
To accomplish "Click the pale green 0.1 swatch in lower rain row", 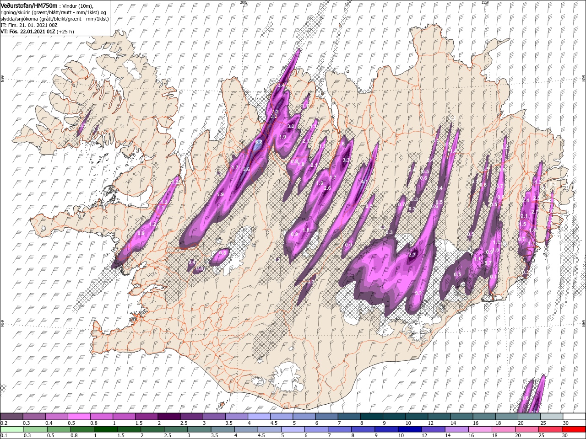I will click(12, 429).
